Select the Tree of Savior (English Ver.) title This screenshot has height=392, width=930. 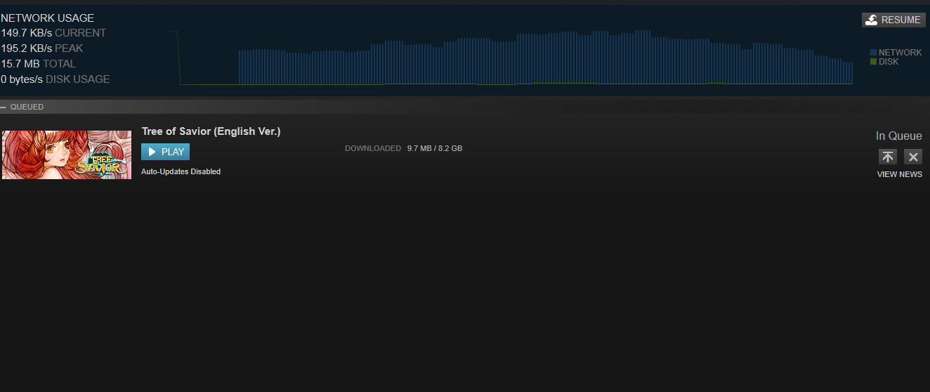pos(211,131)
